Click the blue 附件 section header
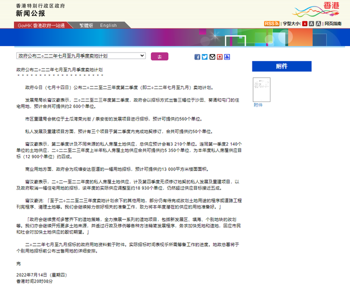350x288 pixels. [x=281, y=66]
